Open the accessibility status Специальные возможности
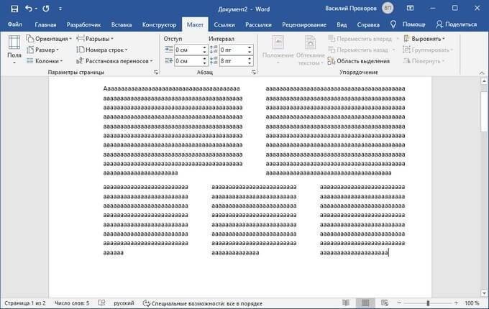The image size is (489, 309). click(202, 303)
